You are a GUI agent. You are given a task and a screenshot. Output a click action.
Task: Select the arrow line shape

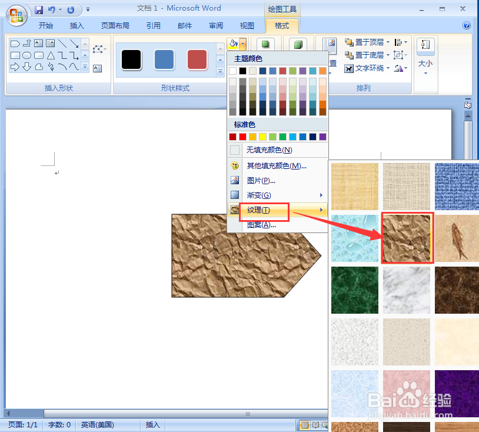click(x=74, y=44)
